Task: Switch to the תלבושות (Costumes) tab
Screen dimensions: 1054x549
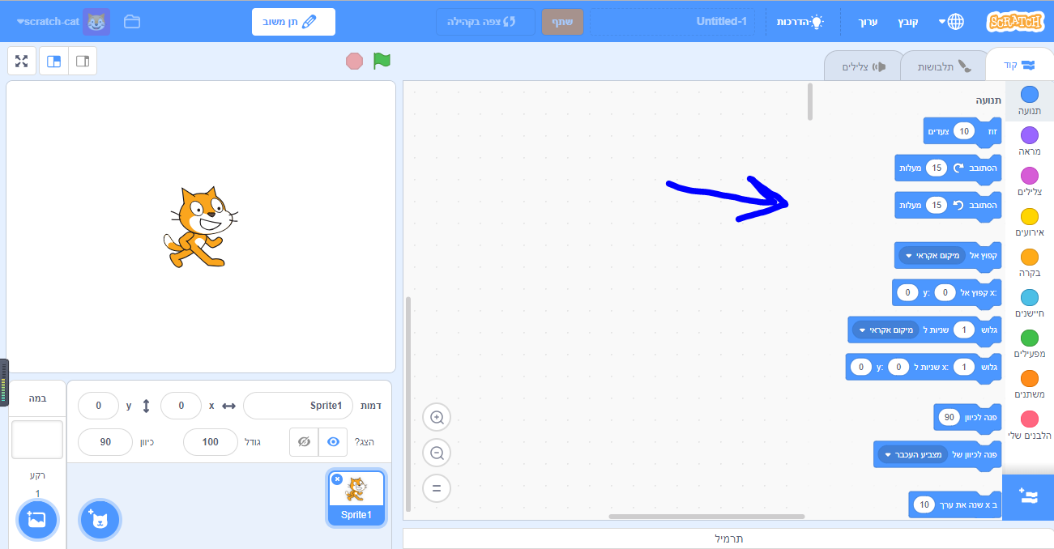Action: click(x=944, y=65)
